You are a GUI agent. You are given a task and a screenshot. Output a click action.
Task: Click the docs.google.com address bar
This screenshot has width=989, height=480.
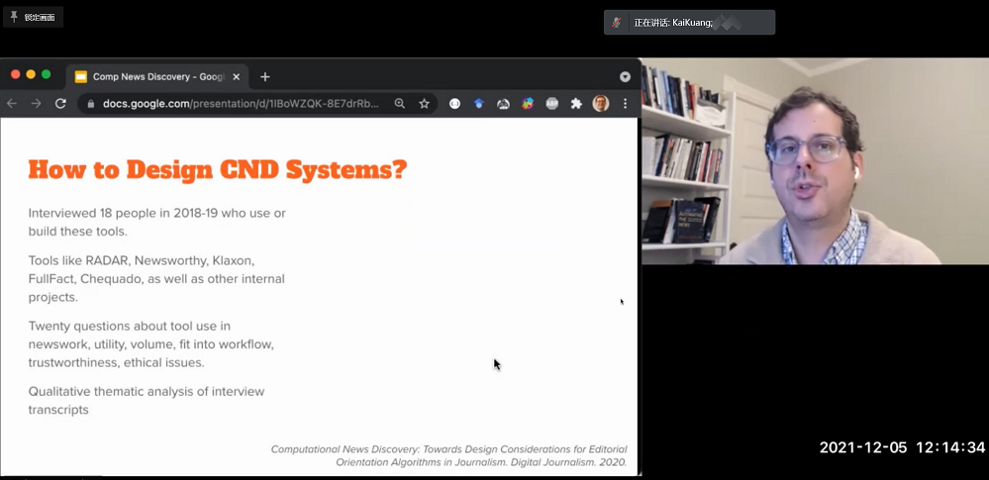point(238,104)
